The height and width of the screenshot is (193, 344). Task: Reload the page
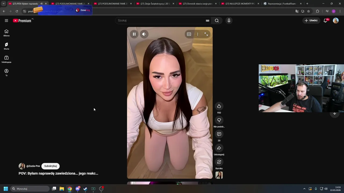pyautogui.click(x=17, y=11)
